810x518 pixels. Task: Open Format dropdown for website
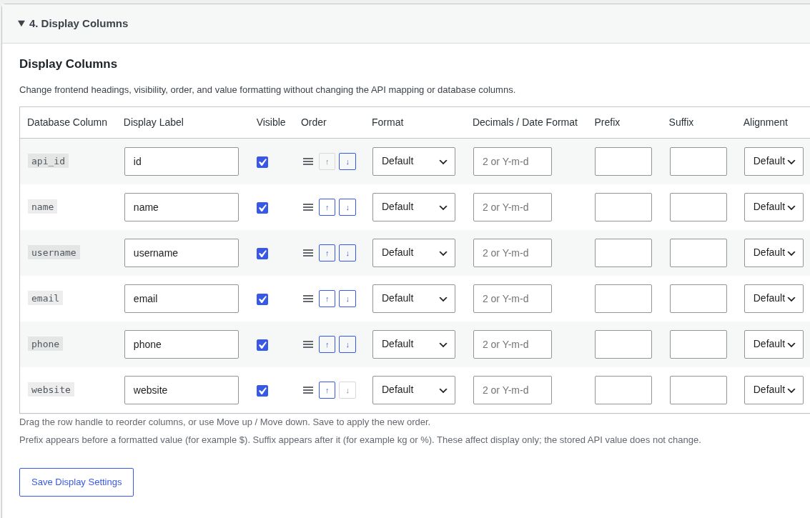tap(414, 390)
